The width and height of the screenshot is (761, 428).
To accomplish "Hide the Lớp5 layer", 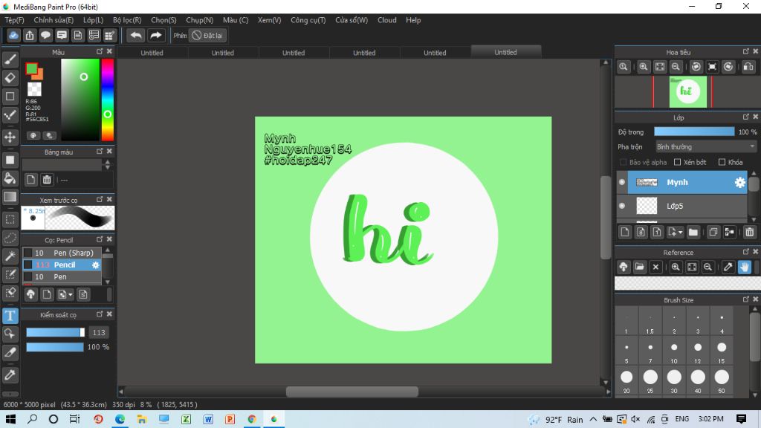I will tap(622, 206).
